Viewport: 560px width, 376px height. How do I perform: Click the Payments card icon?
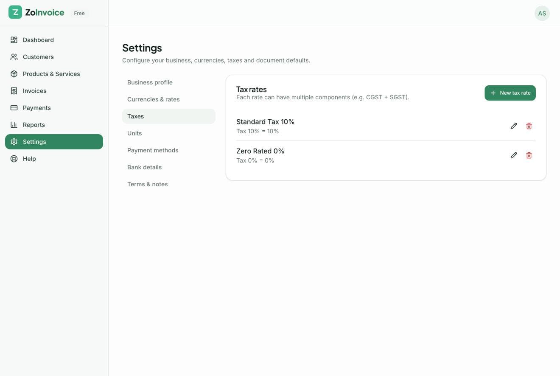(14, 108)
